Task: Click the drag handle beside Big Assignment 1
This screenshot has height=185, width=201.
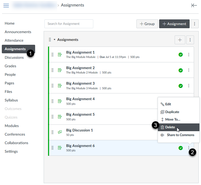Action: coord(52,55)
